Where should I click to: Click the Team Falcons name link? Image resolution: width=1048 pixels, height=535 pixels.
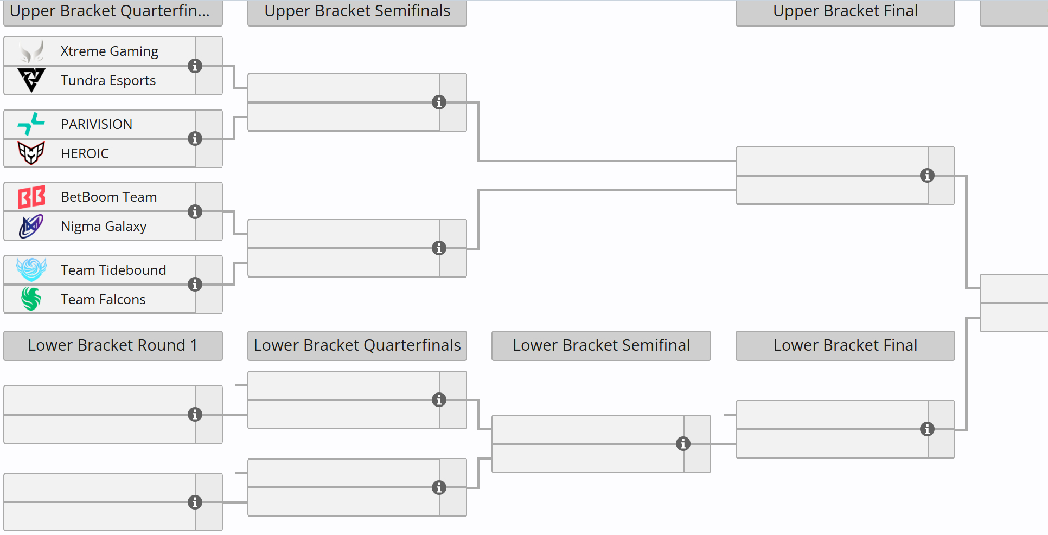pos(103,299)
